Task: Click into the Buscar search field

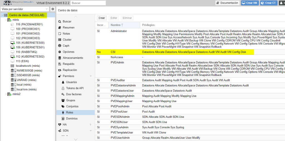Action: 88,3
